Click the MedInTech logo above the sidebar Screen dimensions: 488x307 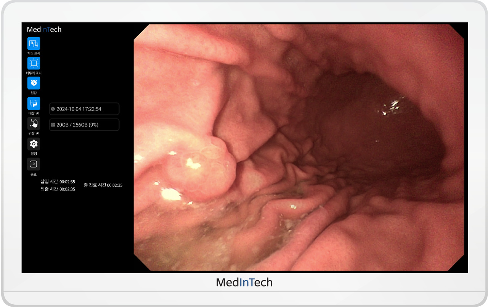click(x=44, y=29)
